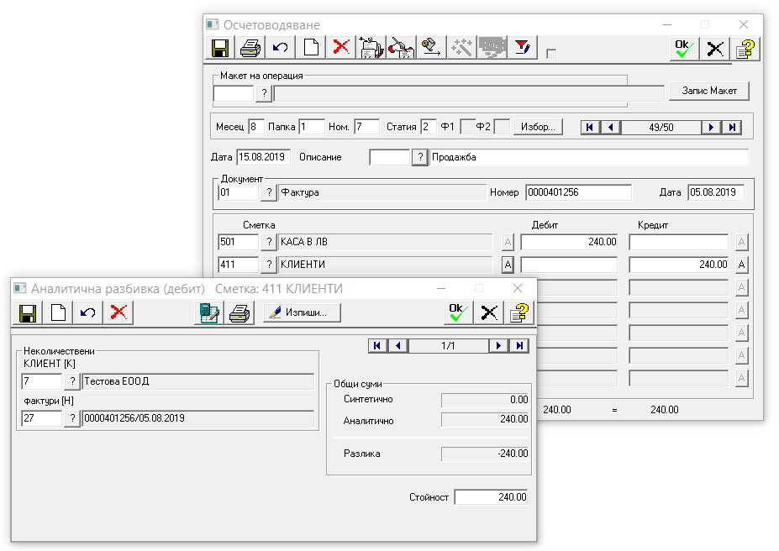Viewport: 779px width, 551px height.
Task: Undo changes in Аналитична разбивка toolbar
Action: (x=88, y=313)
